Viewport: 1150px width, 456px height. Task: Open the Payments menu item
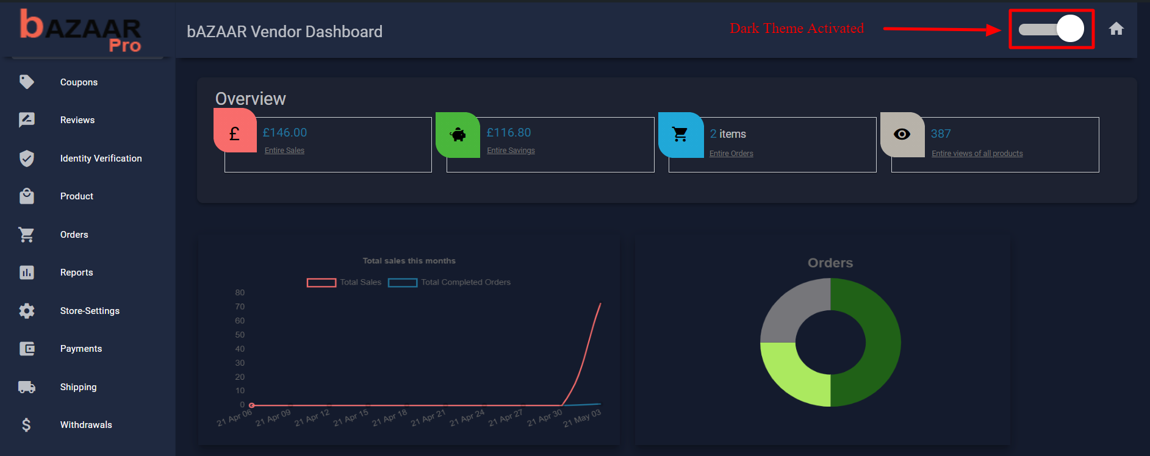coord(81,349)
